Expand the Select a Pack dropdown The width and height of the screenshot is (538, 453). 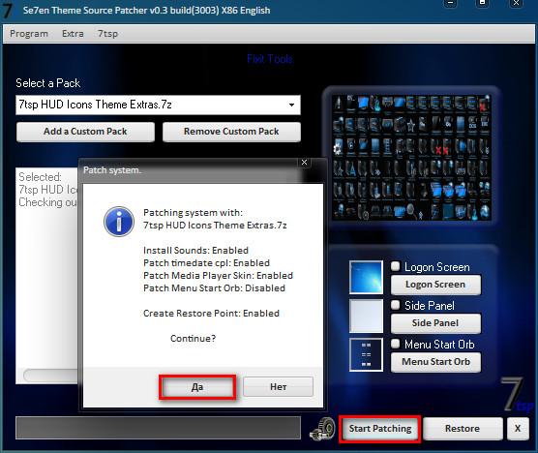[x=291, y=105]
